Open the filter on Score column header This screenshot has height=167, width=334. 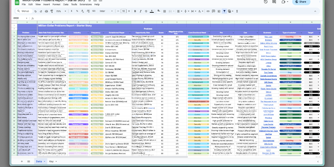coord(166,33)
